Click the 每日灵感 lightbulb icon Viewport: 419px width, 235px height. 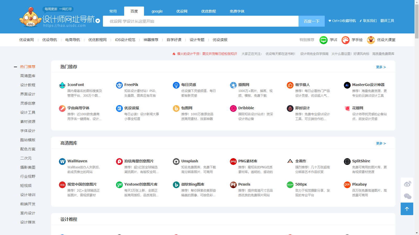[176, 85]
